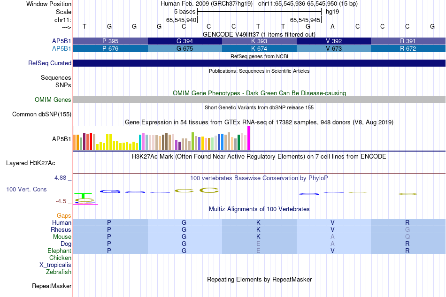
Task: Click the chr11:65,545,936-65,545,950 coordinate text
Action: click(298, 4)
